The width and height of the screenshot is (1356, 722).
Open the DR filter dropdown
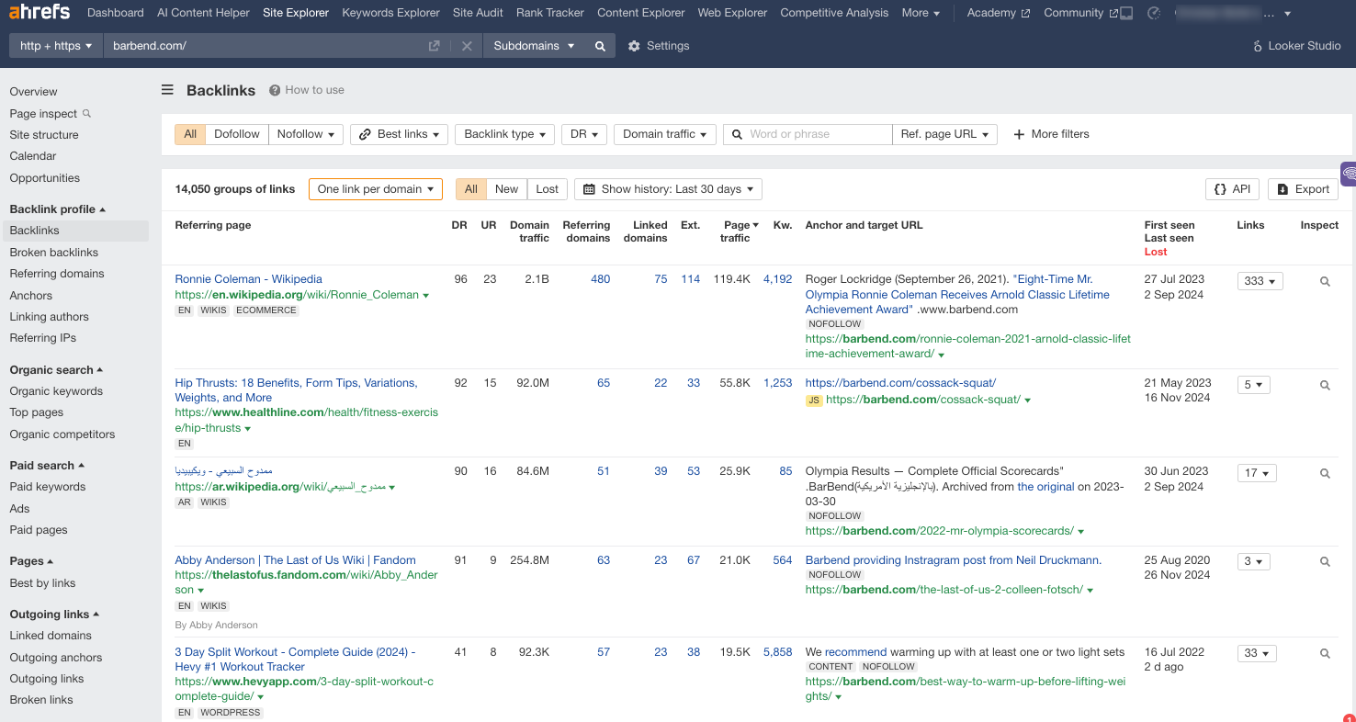(584, 134)
